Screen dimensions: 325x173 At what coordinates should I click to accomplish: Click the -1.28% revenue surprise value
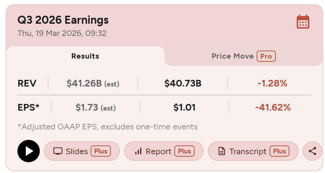coord(272,84)
